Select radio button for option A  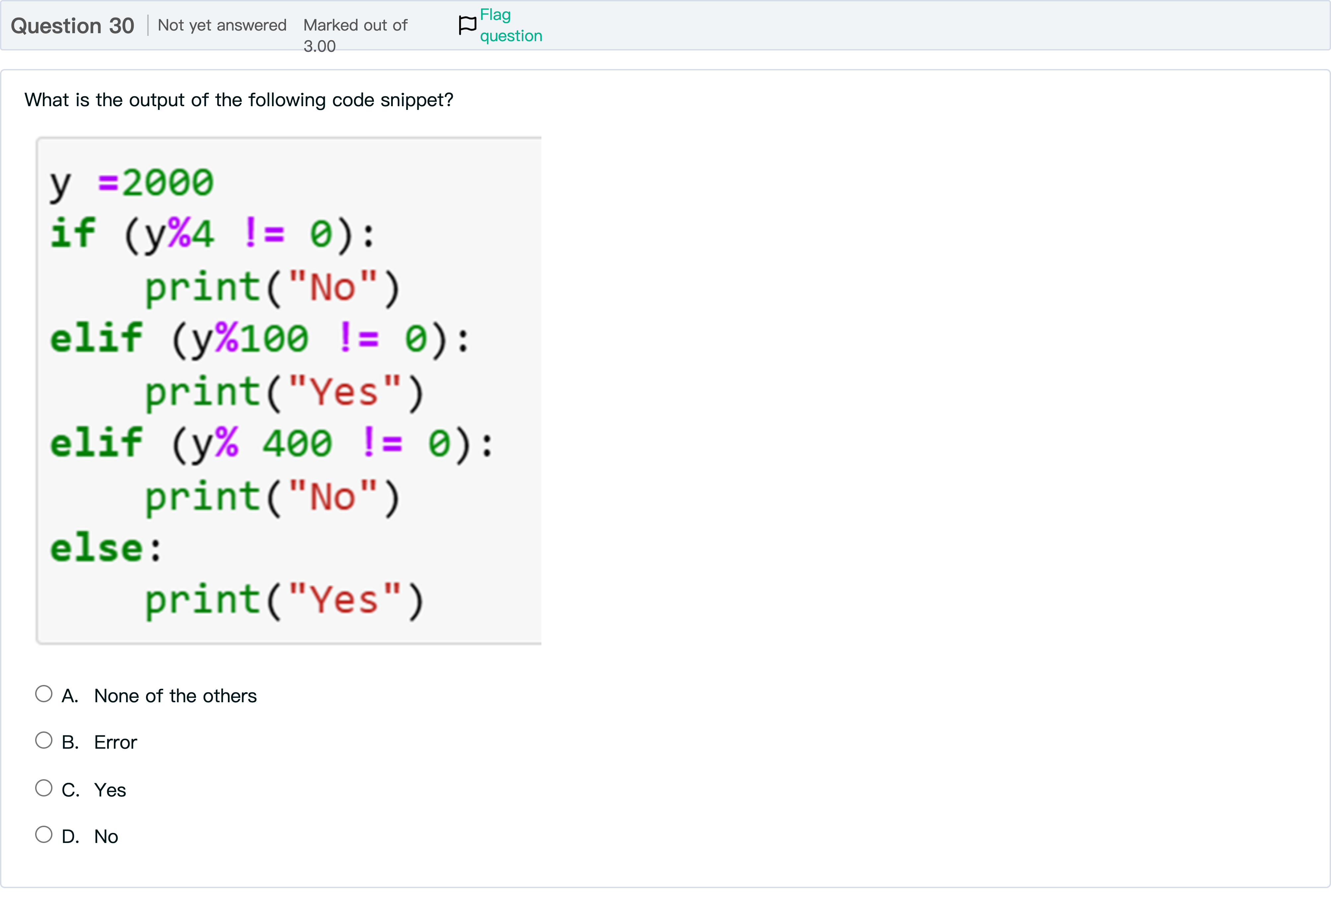pyautogui.click(x=43, y=694)
